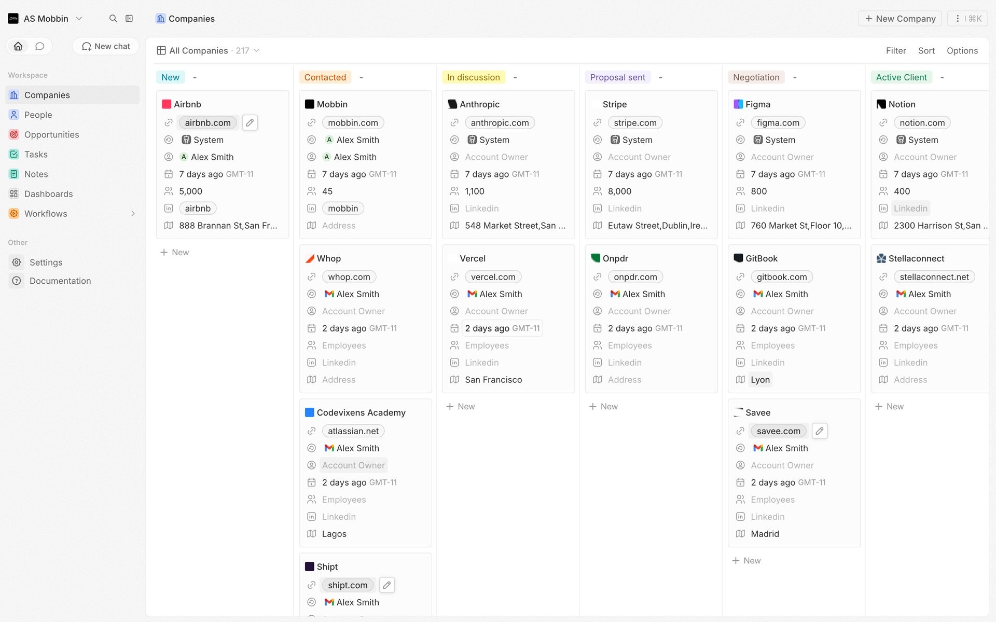Open the chat bubble icon tab
This screenshot has height=622, width=996.
(x=40, y=46)
